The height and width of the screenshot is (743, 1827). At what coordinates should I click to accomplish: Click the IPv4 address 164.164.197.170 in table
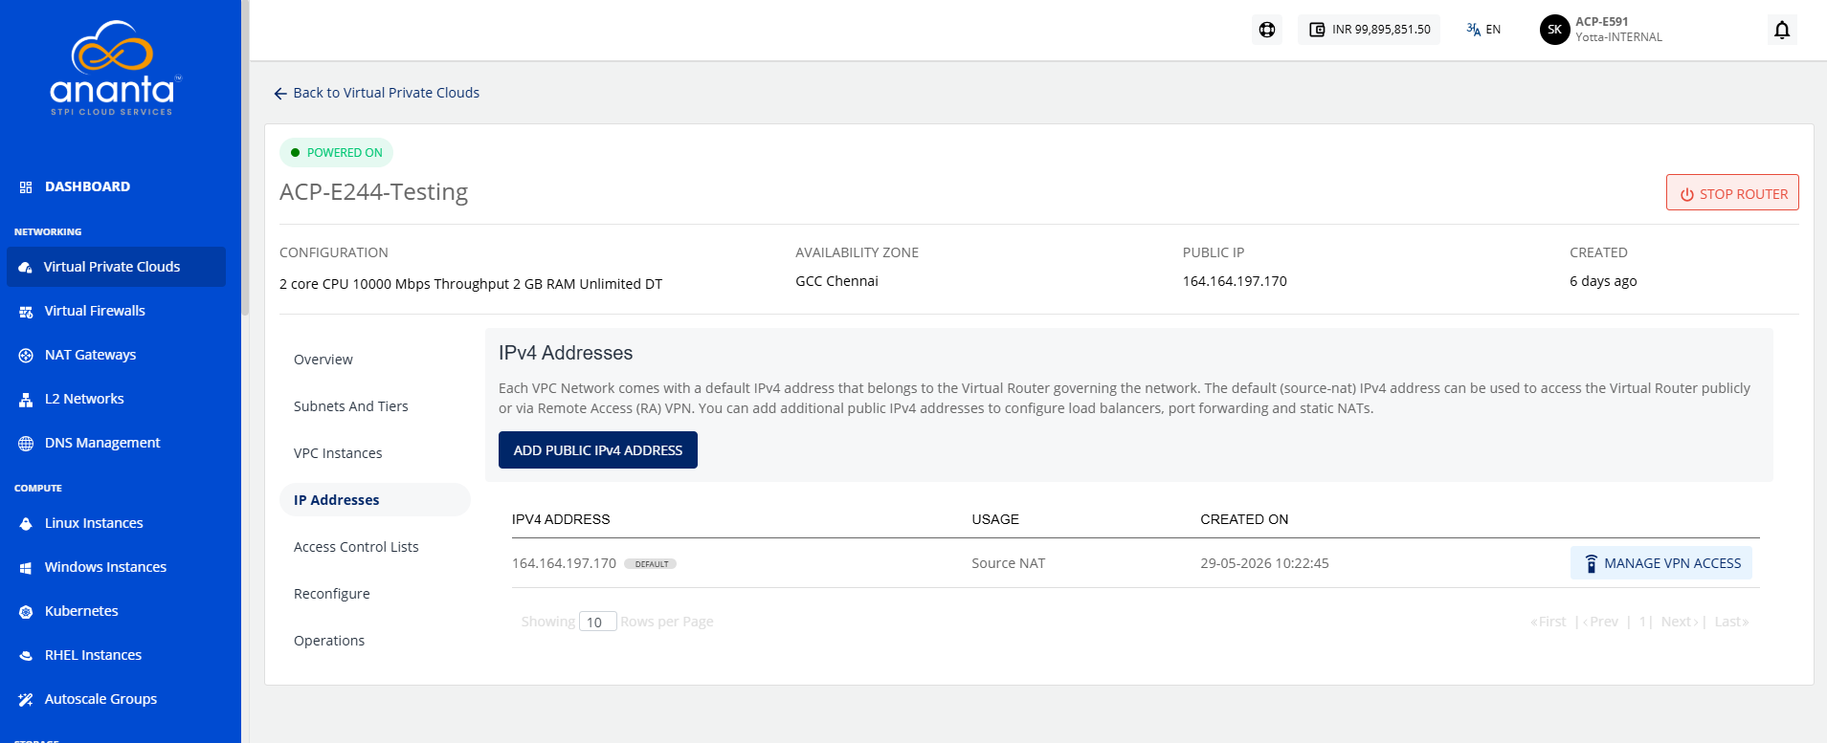(564, 563)
